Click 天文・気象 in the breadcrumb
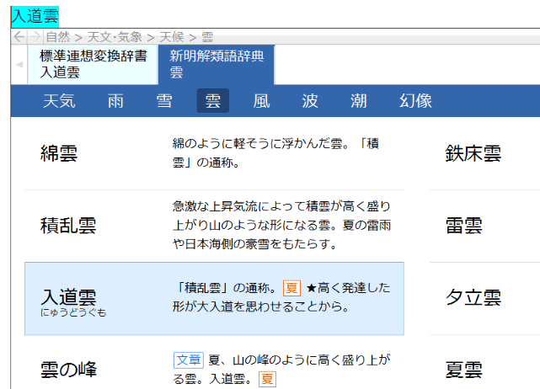This screenshot has width=540, height=389. click(115, 37)
